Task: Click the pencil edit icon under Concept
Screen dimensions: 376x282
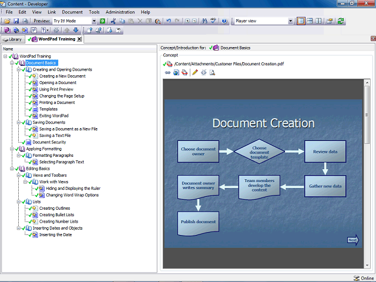Action: click(195, 72)
